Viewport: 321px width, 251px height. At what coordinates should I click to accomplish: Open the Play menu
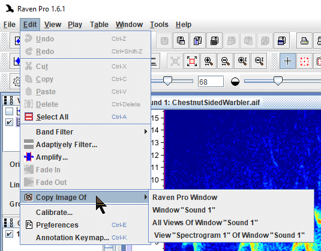pyautogui.click(x=75, y=25)
